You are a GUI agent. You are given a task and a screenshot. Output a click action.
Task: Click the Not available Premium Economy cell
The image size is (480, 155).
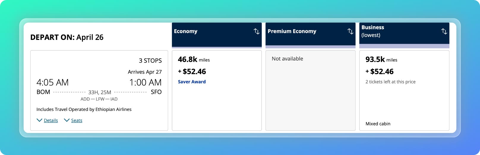(x=310, y=91)
